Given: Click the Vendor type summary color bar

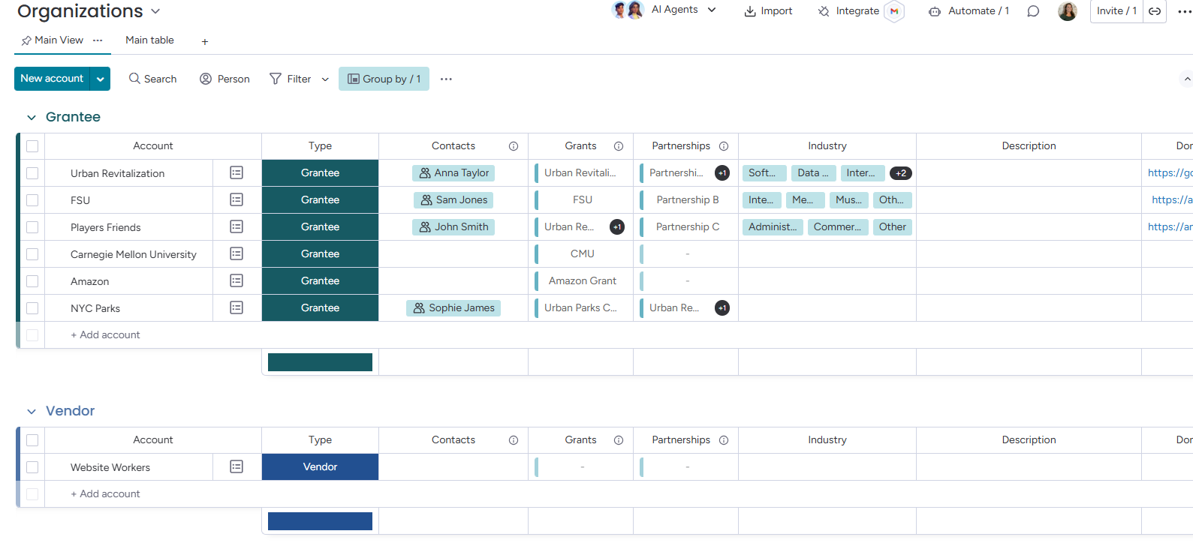Looking at the screenshot, I should pyautogui.click(x=320, y=521).
